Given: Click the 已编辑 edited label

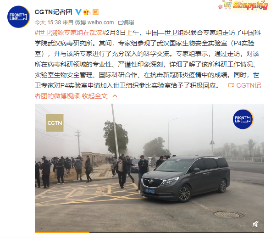Looking at the screenshot, I should pyautogui.click(x=126, y=22).
